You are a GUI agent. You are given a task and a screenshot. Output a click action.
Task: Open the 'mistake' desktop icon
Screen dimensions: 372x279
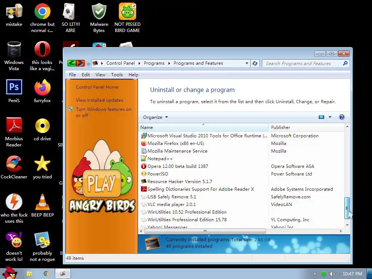tap(14, 15)
